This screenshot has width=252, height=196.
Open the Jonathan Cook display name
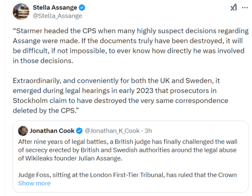tap(52, 131)
